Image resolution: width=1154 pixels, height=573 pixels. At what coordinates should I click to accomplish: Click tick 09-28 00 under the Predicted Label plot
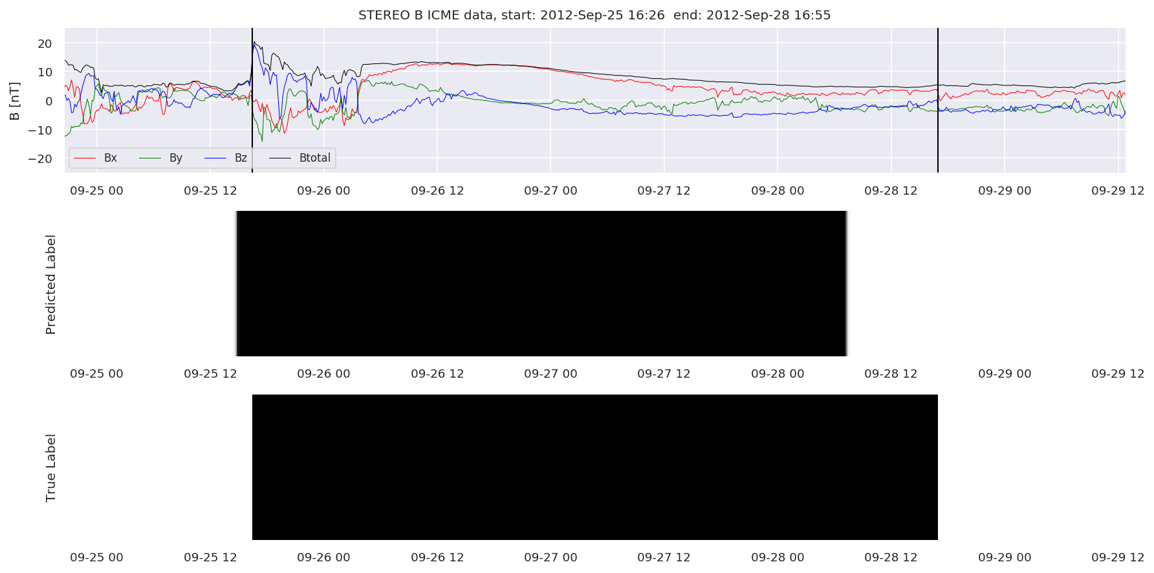tap(778, 374)
